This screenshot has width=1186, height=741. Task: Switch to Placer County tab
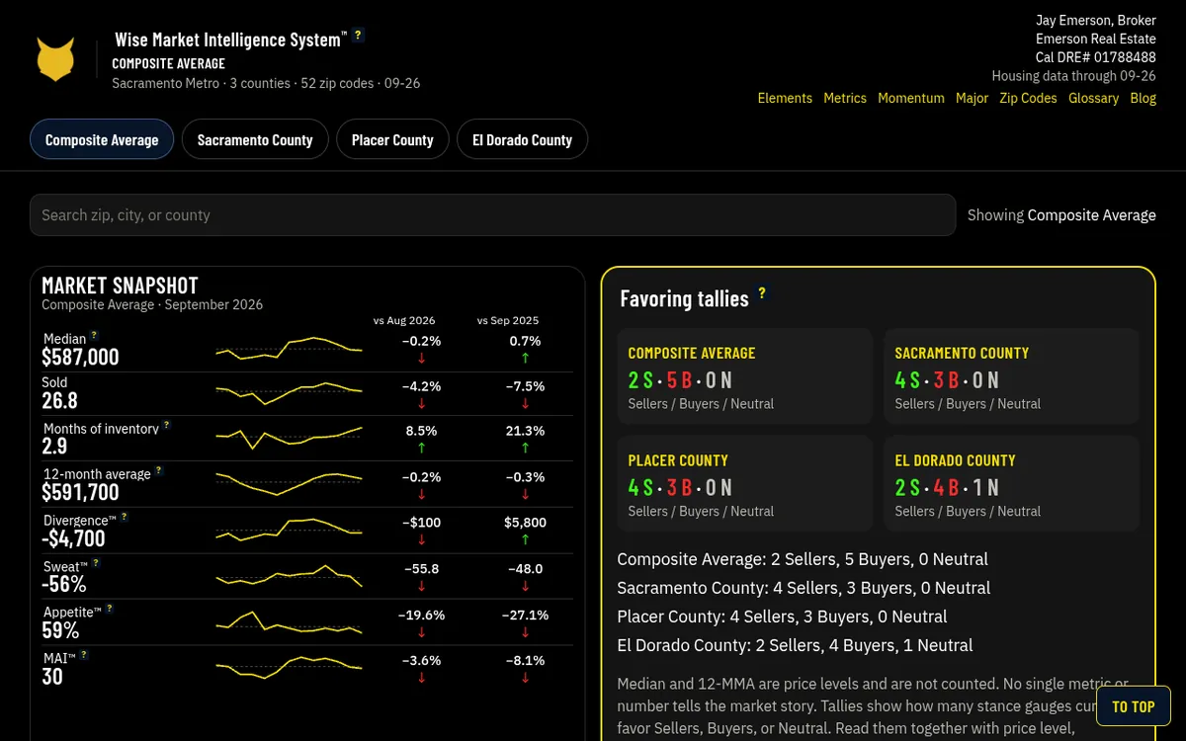pyautogui.click(x=392, y=139)
